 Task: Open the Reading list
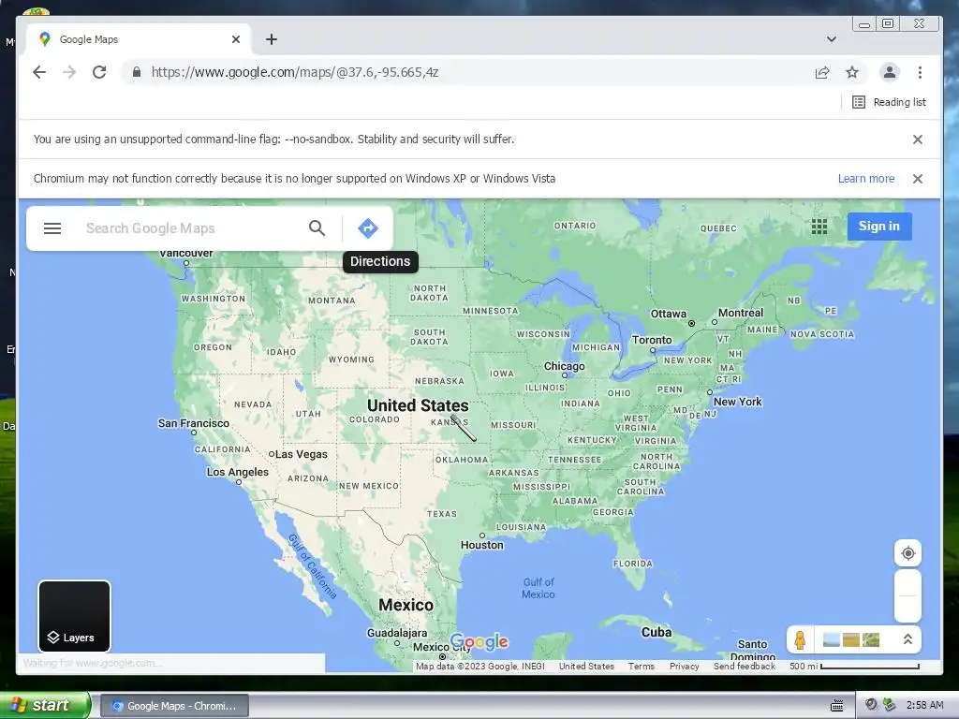(890, 102)
